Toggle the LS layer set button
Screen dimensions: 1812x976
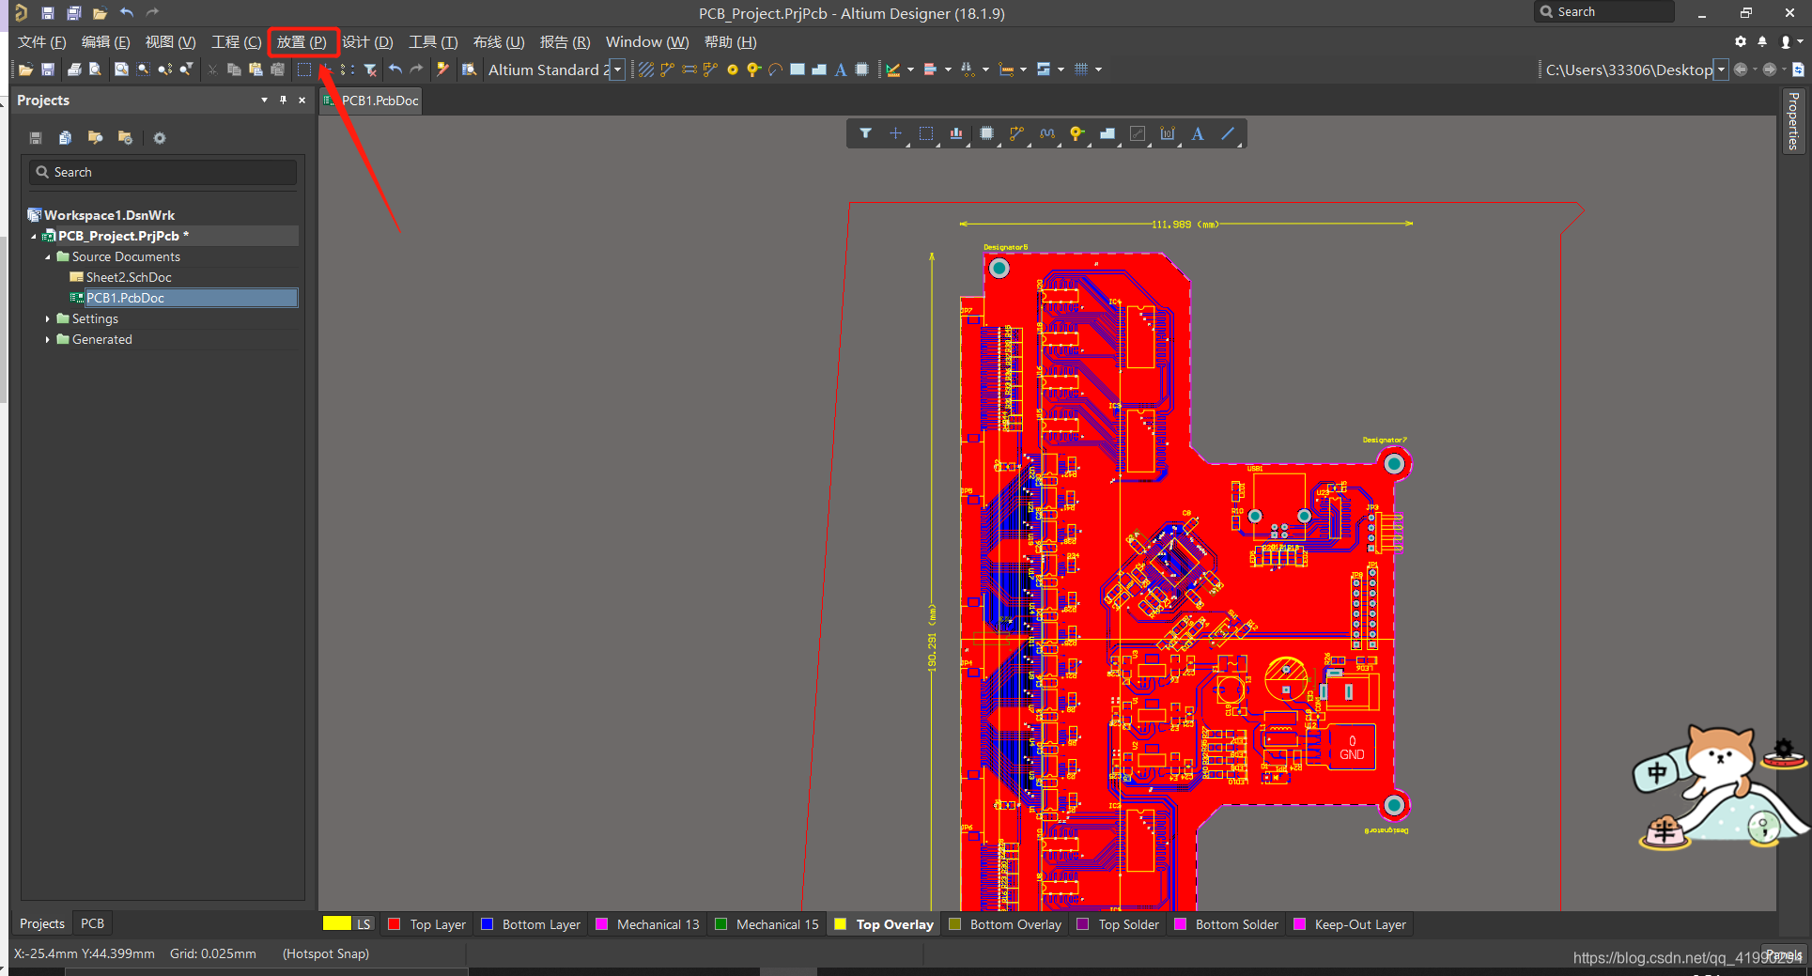pyautogui.click(x=363, y=924)
